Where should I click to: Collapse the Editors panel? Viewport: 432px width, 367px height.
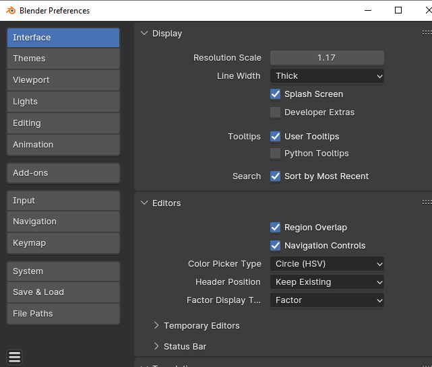click(x=144, y=203)
